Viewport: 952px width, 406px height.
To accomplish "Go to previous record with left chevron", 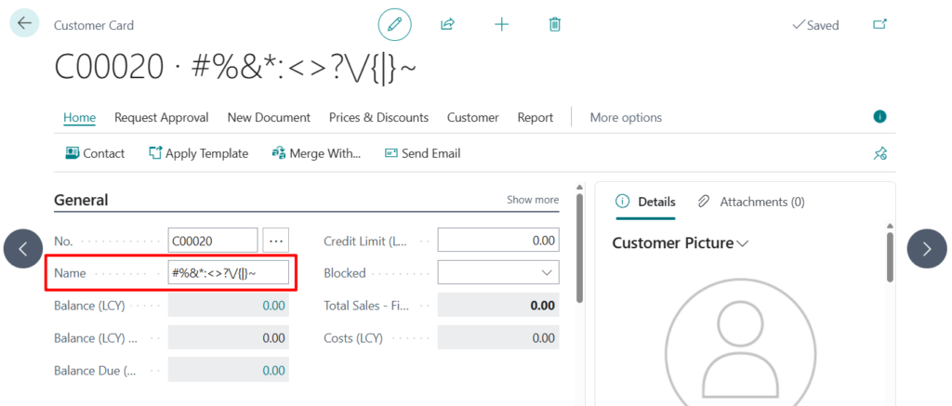I will click(x=23, y=248).
